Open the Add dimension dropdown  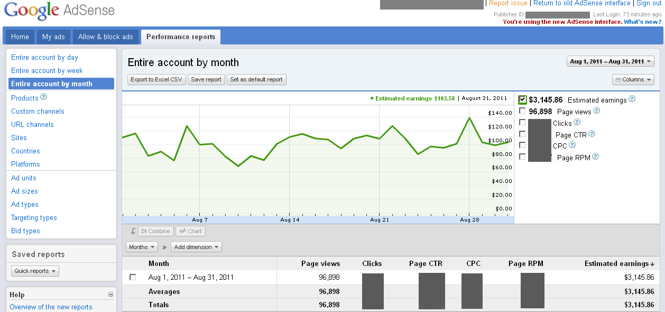pyautogui.click(x=196, y=247)
